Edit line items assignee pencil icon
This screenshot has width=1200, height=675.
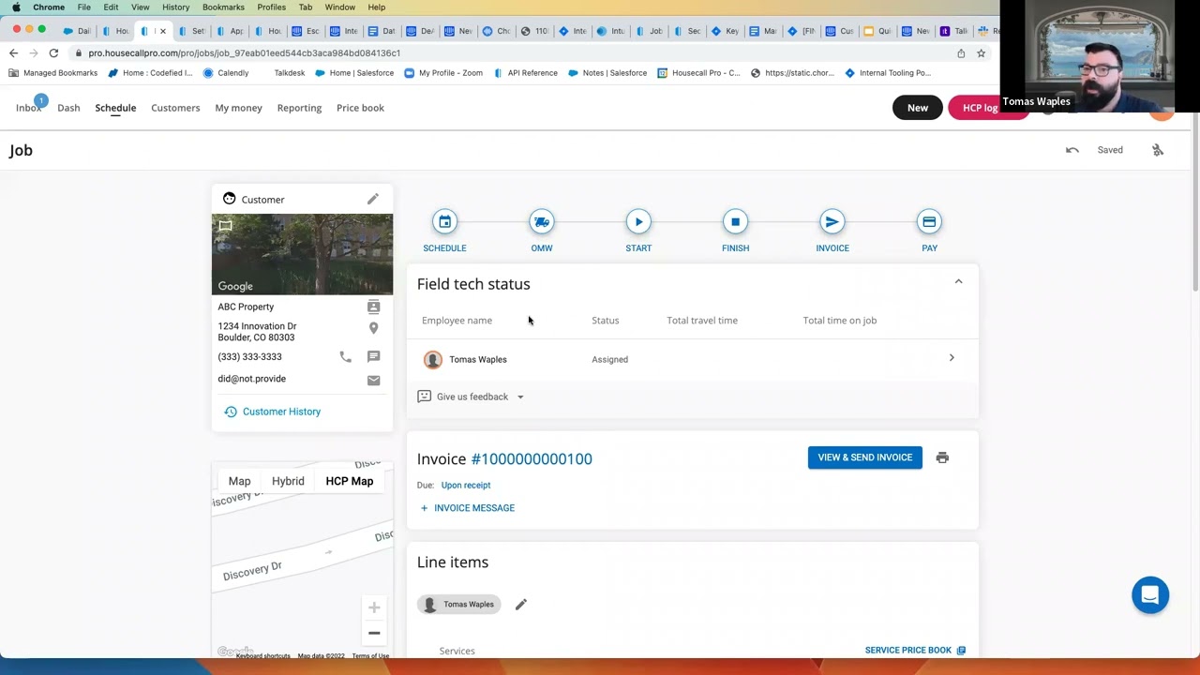pos(521,605)
